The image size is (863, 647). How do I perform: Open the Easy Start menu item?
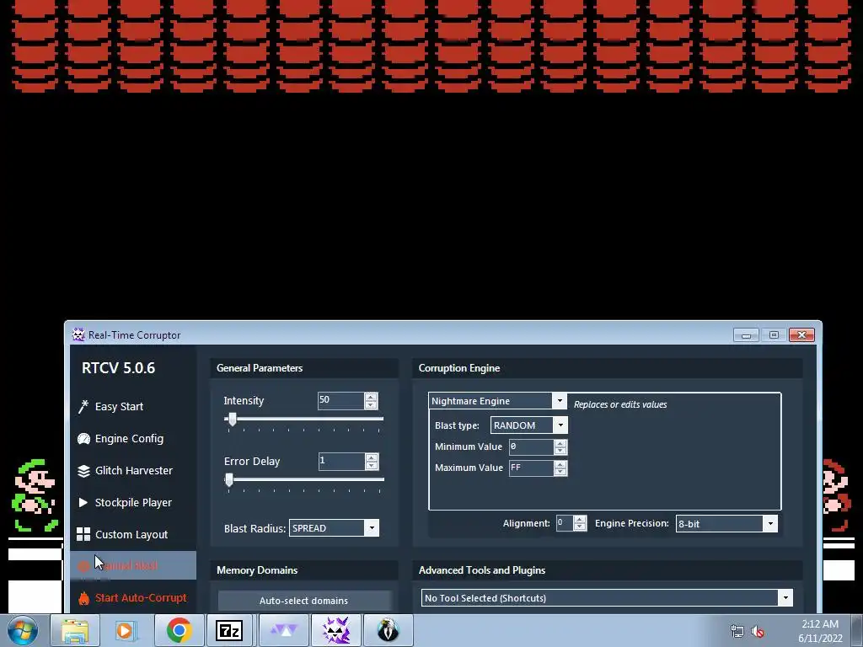pos(132,407)
